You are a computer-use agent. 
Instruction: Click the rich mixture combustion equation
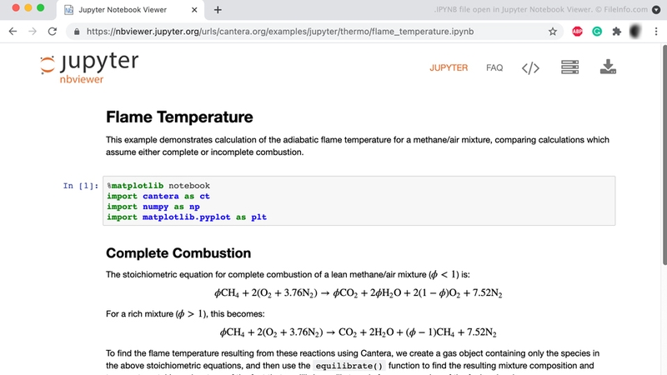(x=359, y=332)
